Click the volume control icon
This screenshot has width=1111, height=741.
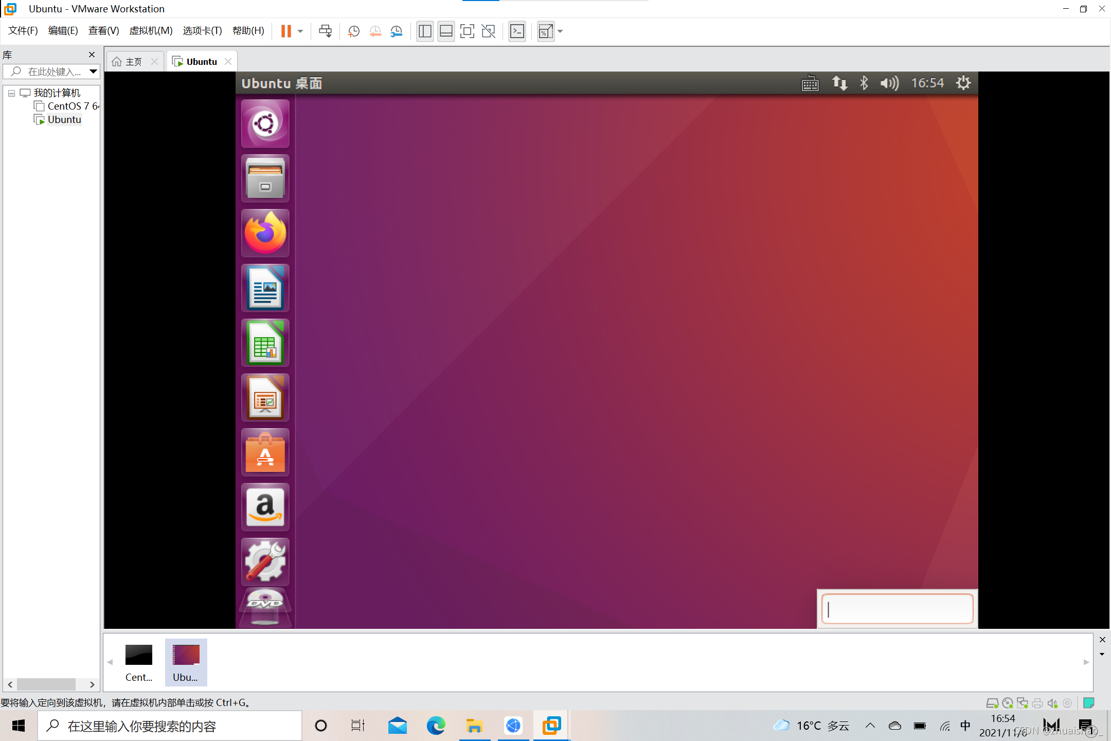(889, 83)
